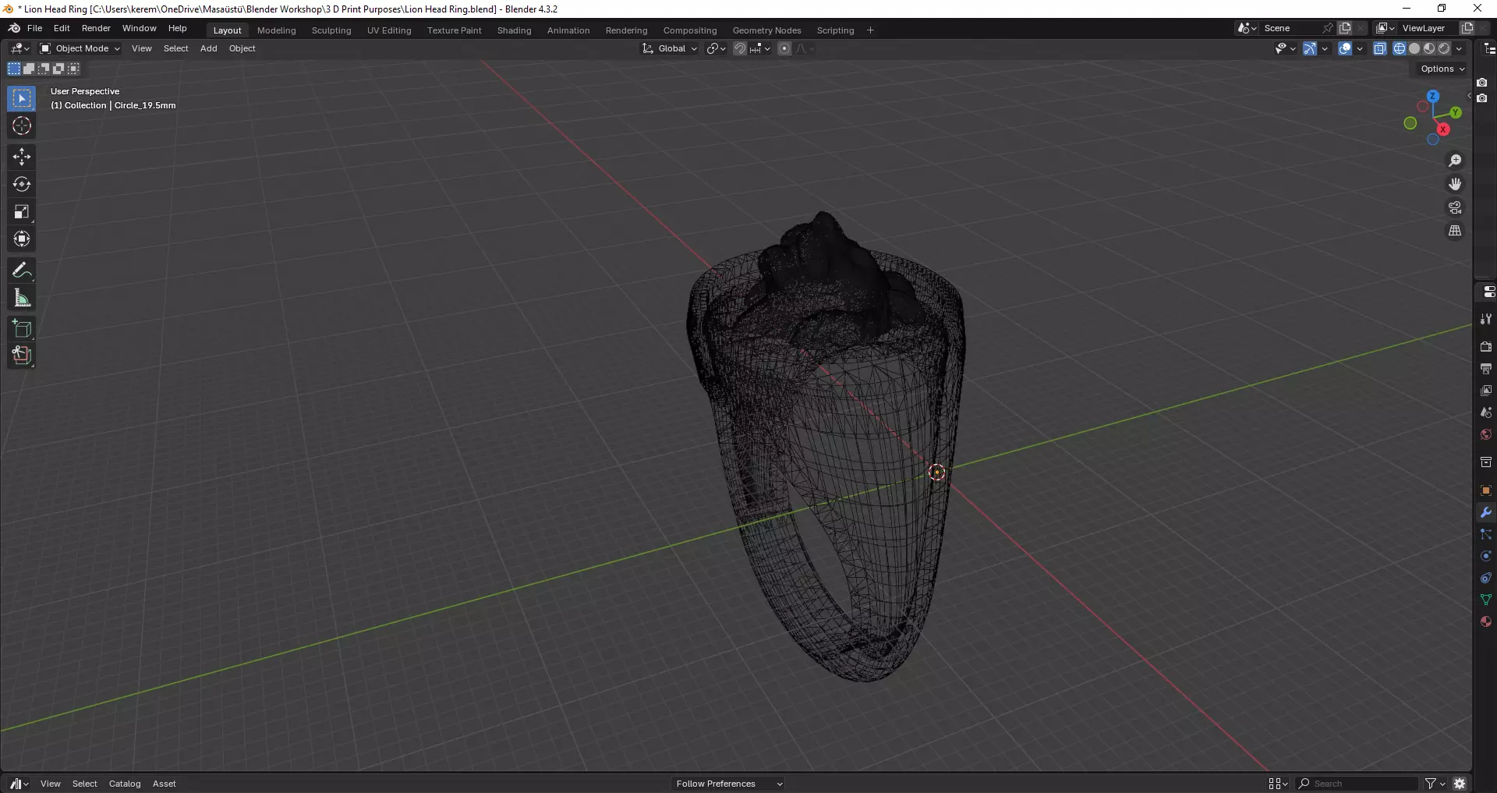Click the Blender logo menu button
The width and height of the screenshot is (1497, 793).
coord(14,28)
